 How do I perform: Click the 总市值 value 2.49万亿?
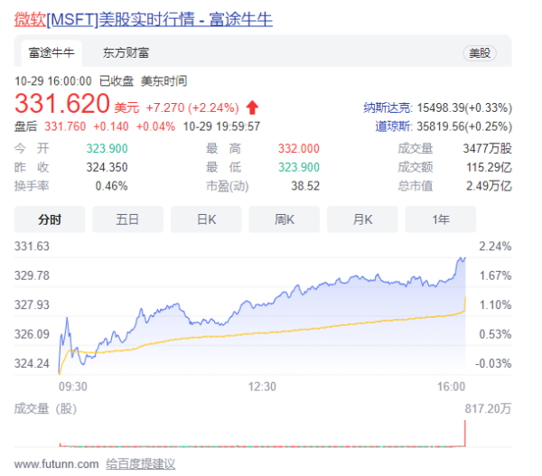coord(489,186)
